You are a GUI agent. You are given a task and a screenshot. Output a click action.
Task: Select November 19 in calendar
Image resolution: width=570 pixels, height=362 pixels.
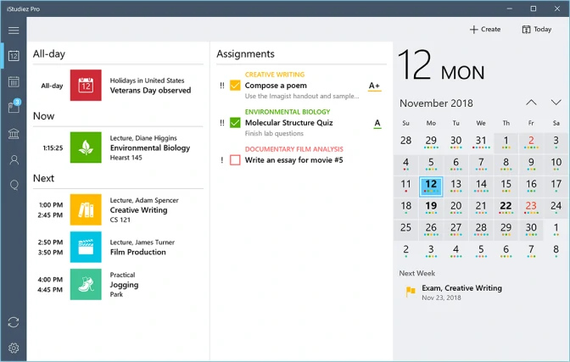click(431, 208)
